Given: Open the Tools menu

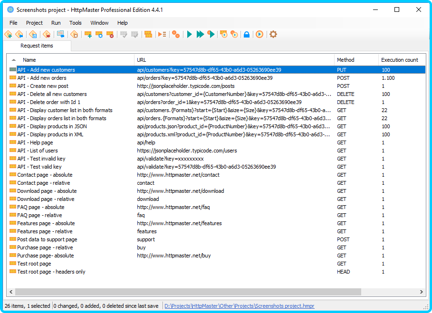Looking at the screenshot, I should click(75, 23).
